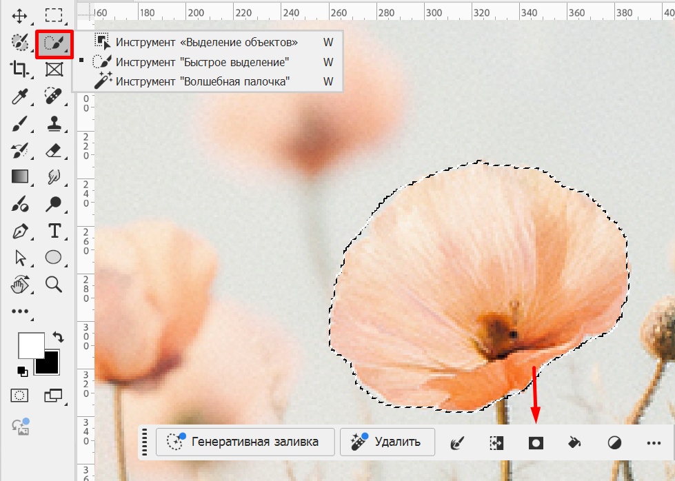Image resolution: width=675 pixels, height=481 pixels.
Task: Select the Crop tool
Action: pyautogui.click(x=19, y=68)
